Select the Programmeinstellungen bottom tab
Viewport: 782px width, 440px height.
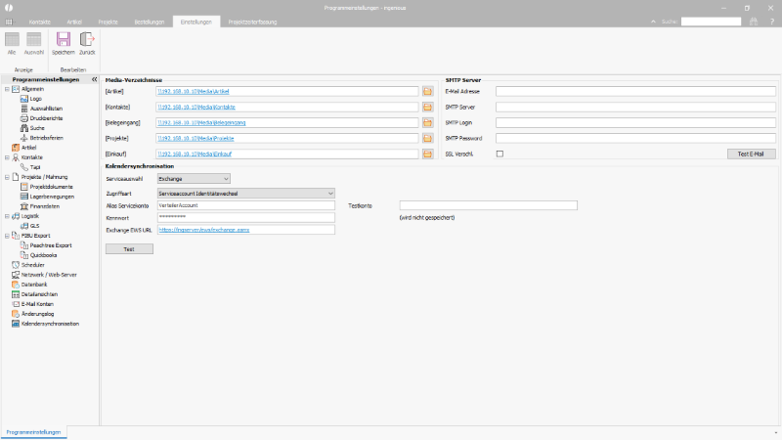click(33, 432)
